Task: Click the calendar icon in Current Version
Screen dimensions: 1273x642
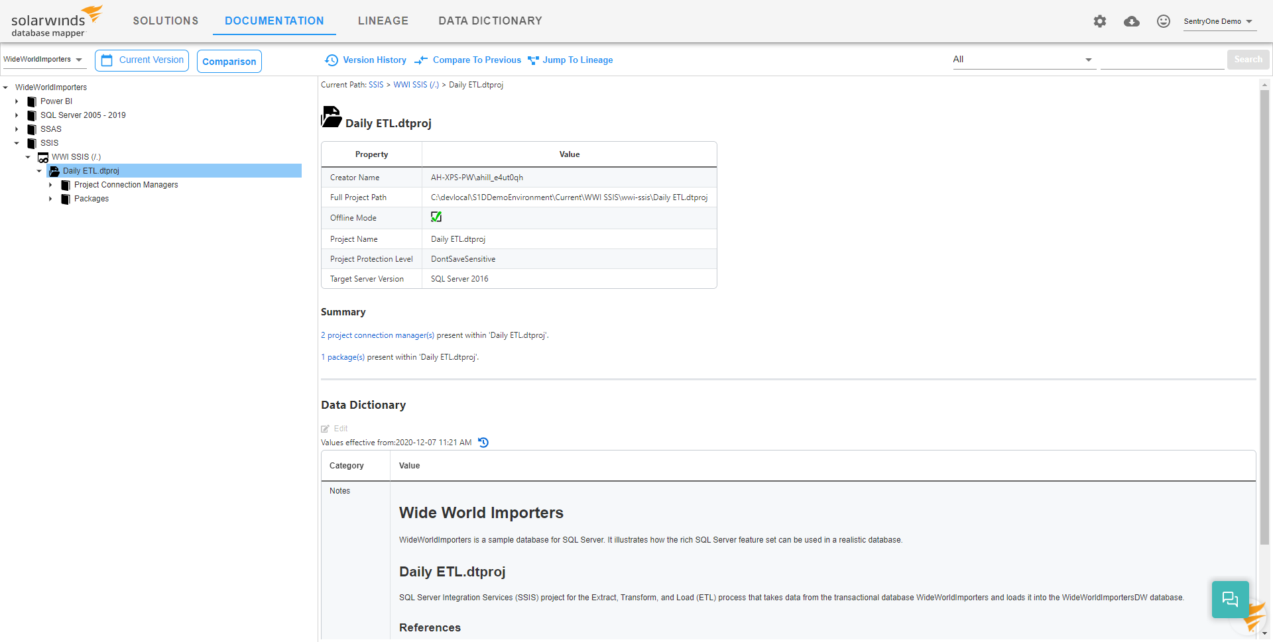Action: tap(107, 60)
